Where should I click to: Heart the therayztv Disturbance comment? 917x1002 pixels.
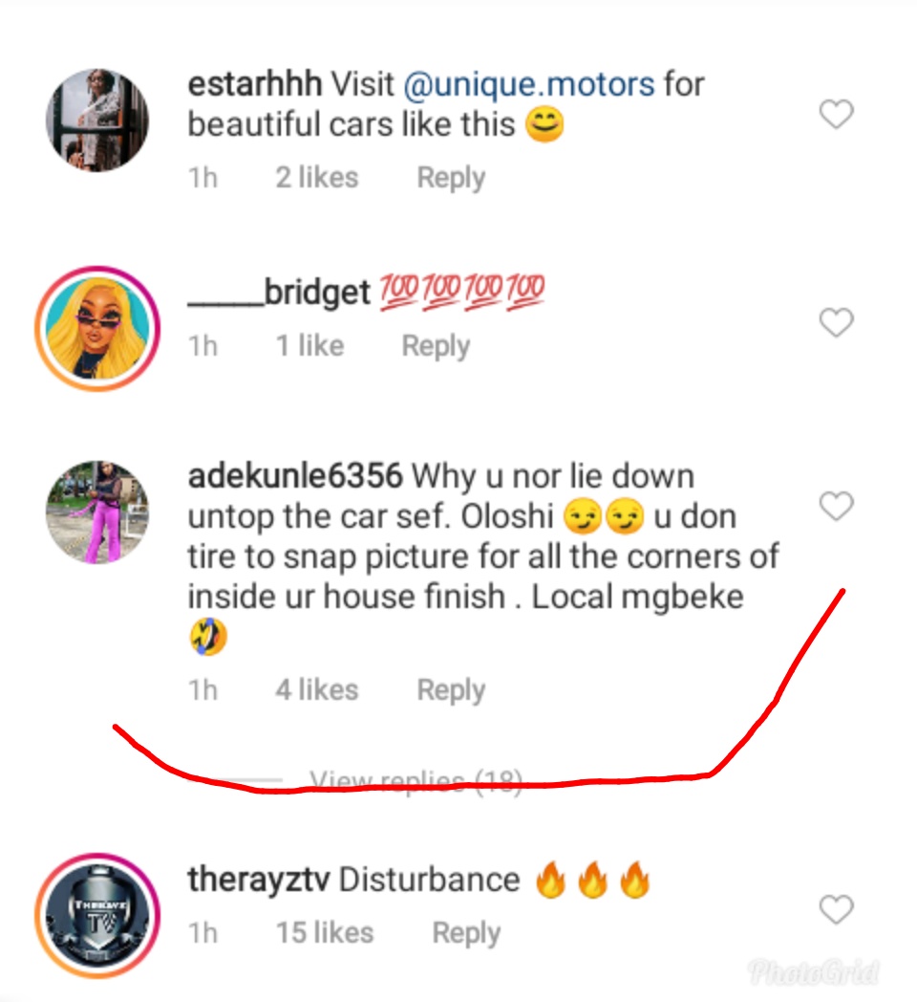(x=837, y=909)
